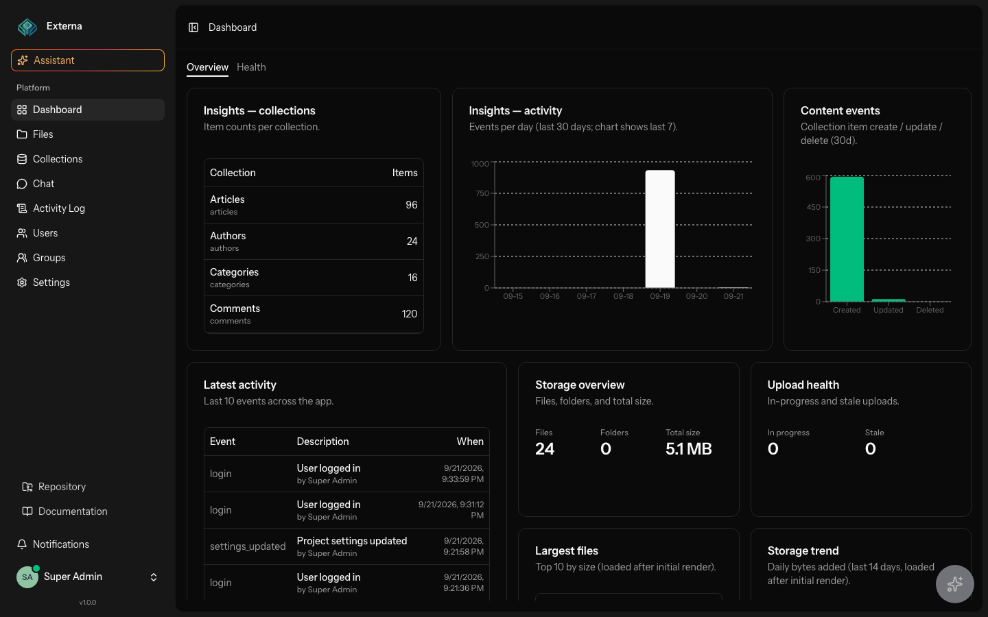Toggle the sidebar panel icon beside Dashboard
This screenshot has width=988, height=617.
pos(193,27)
